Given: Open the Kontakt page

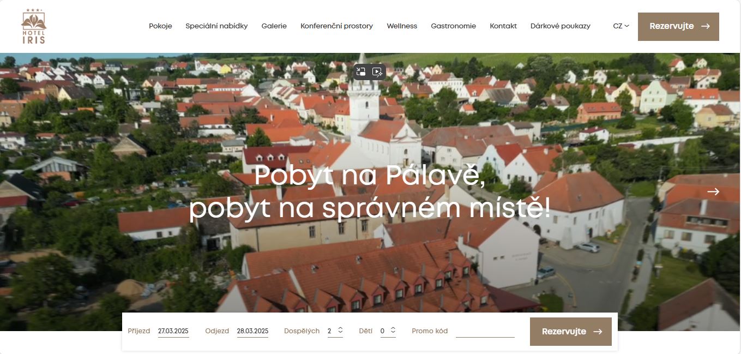Looking at the screenshot, I should click(x=503, y=26).
